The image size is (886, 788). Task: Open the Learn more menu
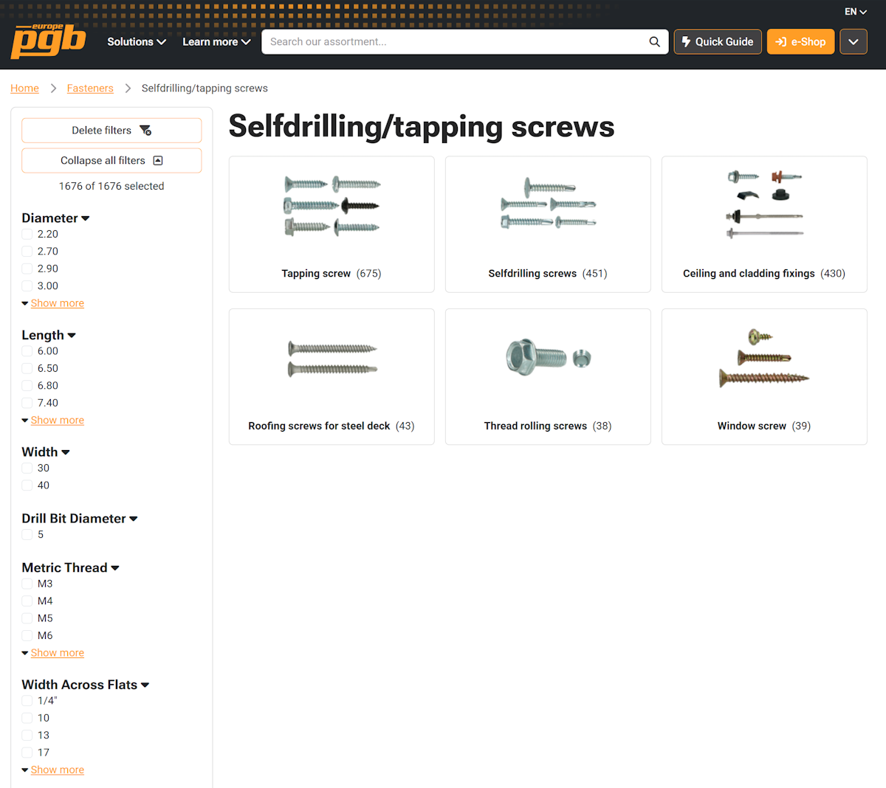pyautogui.click(x=216, y=42)
